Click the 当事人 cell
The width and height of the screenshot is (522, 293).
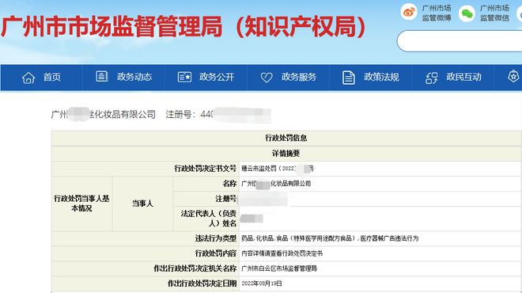[142, 204]
